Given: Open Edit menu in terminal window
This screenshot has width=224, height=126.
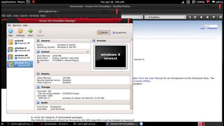Looking at the screenshot, I should click(x=9, y=16).
